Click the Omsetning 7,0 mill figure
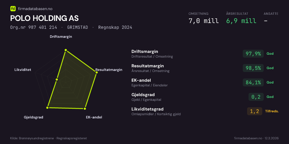The height and width of the screenshot is (144, 289). pyautogui.click(x=203, y=21)
